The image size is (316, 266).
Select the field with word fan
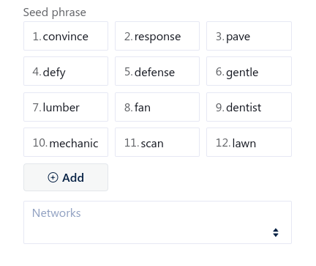(x=157, y=107)
